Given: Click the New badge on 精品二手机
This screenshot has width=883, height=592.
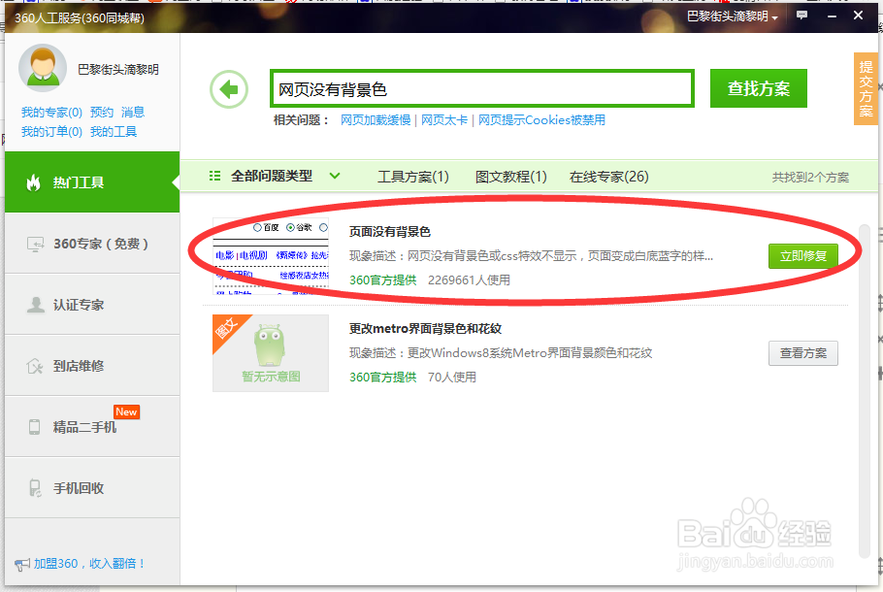Looking at the screenshot, I should (126, 411).
